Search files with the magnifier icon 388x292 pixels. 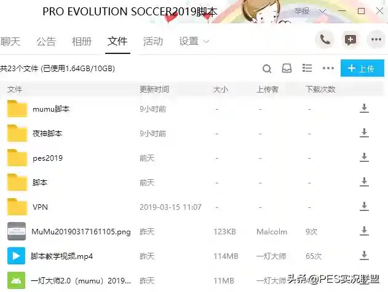point(267,68)
